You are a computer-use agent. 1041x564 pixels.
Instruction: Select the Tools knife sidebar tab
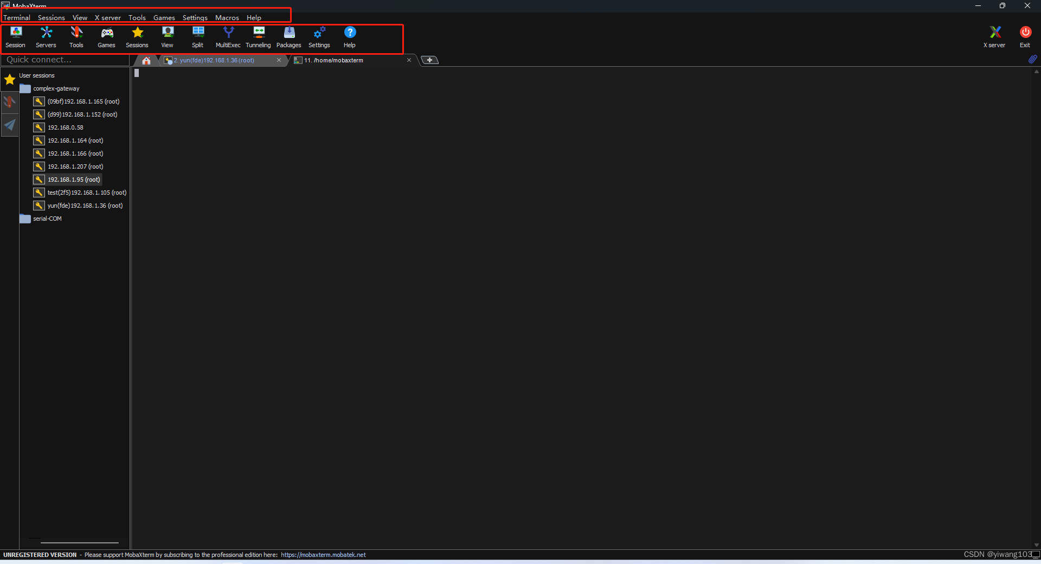point(10,102)
